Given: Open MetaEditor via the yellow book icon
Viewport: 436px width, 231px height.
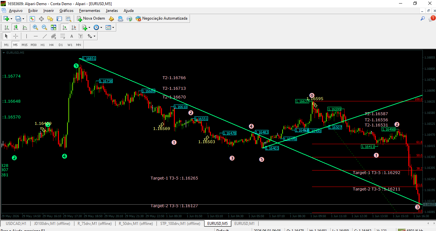Looking at the screenshot, I should 111,19.
